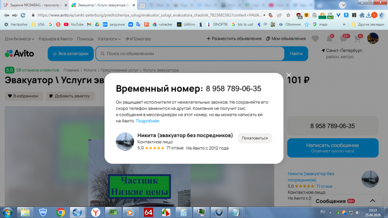Screen dimensions: 388x218
Task: Open the tab search dropdown arrow
Action: point(343,5)
